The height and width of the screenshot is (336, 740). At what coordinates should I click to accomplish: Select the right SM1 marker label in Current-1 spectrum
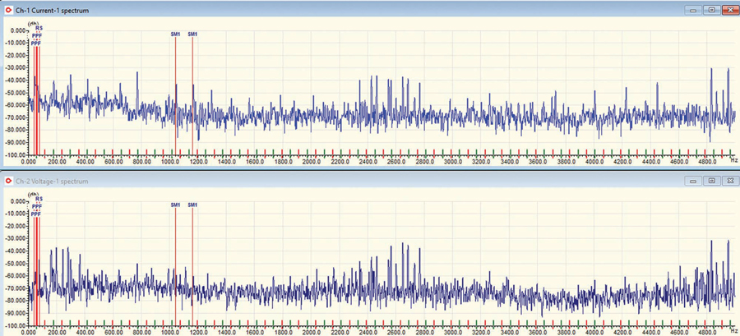coord(192,34)
